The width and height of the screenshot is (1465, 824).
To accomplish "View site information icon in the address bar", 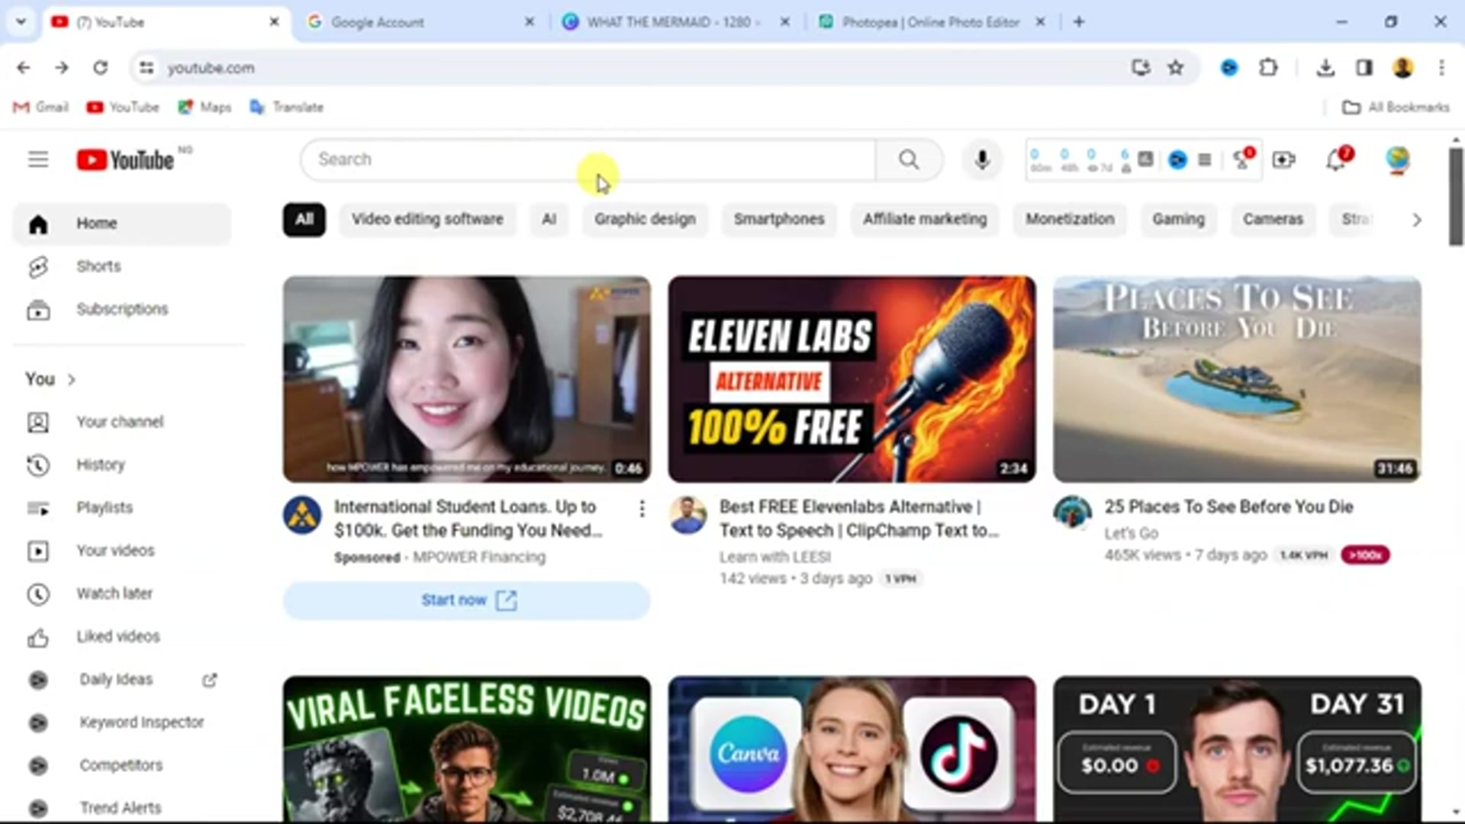I will pyautogui.click(x=146, y=68).
